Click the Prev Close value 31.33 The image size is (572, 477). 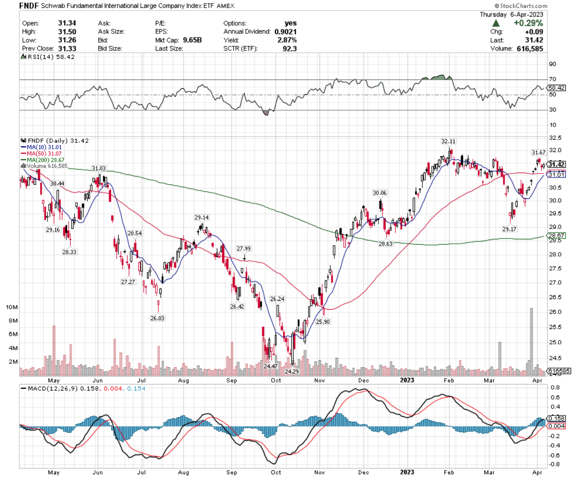(x=67, y=48)
